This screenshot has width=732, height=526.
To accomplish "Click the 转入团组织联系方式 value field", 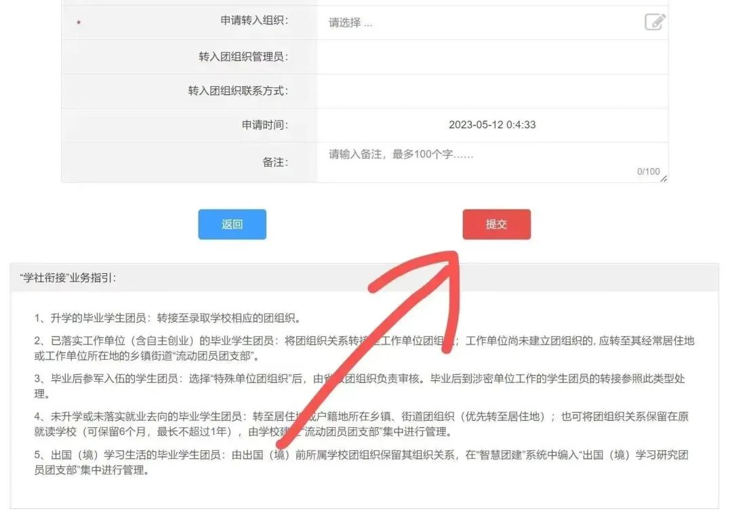I will click(x=492, y=91).
